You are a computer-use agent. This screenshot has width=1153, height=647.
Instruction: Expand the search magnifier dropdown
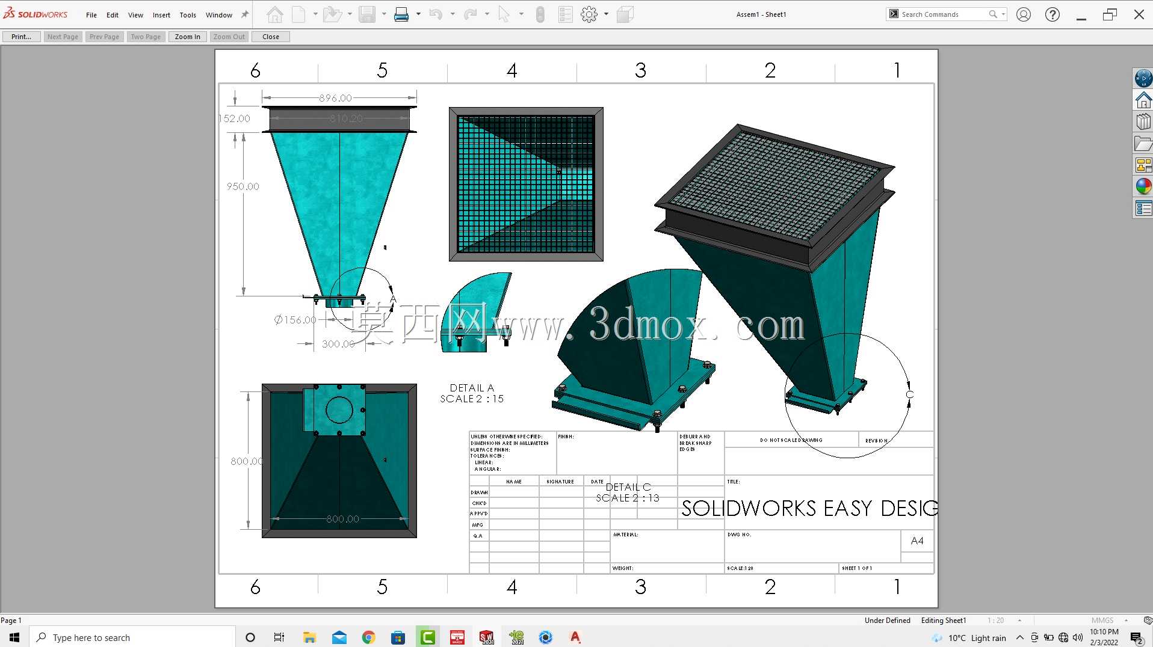point(1003,14)
